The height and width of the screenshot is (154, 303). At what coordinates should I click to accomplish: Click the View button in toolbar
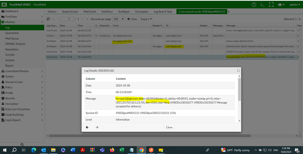point(132,19)
